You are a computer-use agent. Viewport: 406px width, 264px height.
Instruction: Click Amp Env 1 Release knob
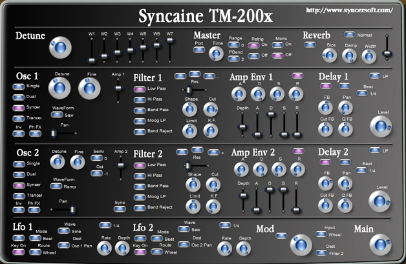296,94
